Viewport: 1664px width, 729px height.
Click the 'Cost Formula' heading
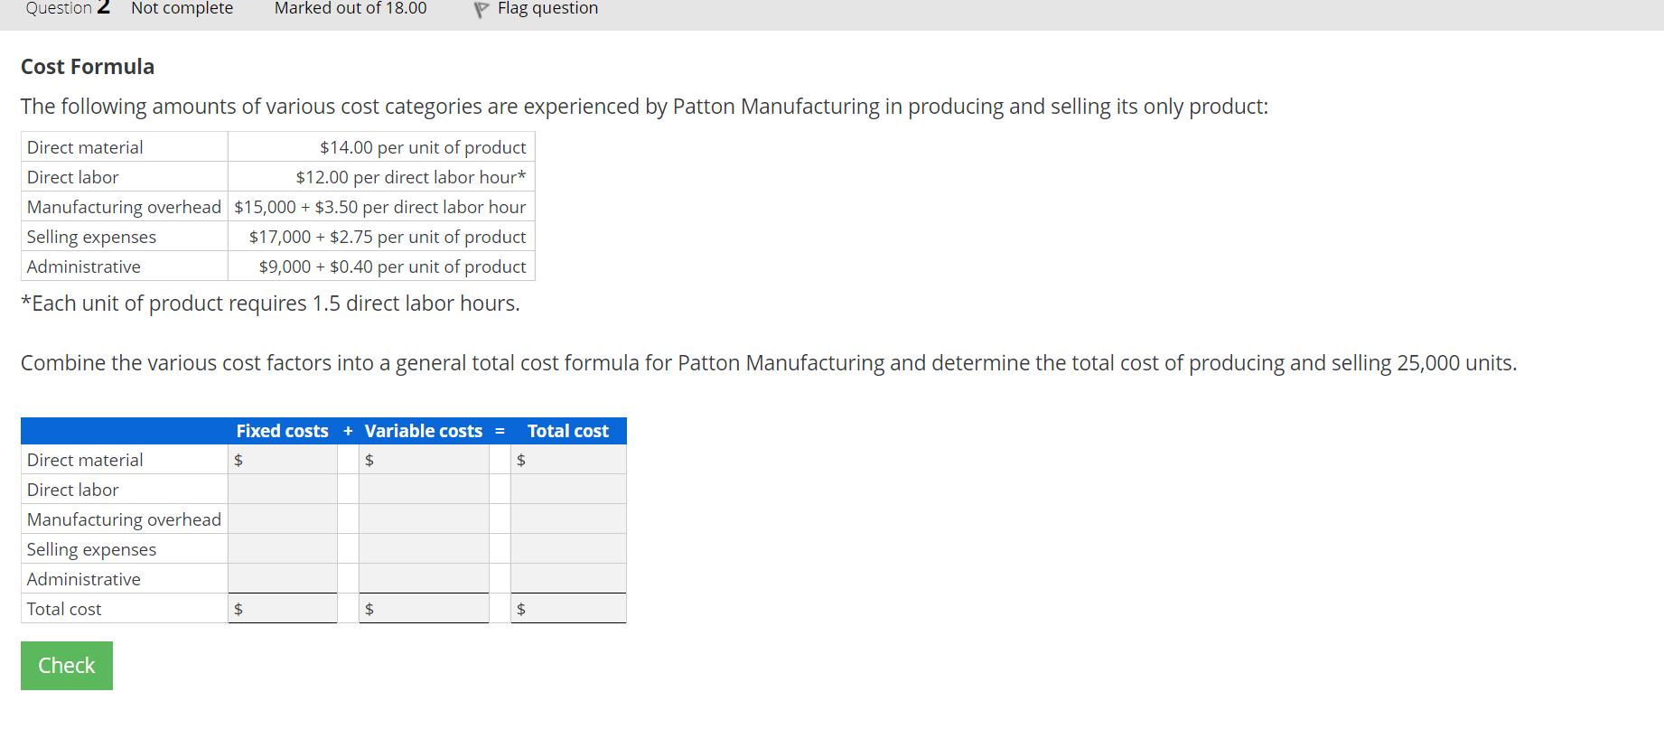(88, 67)
